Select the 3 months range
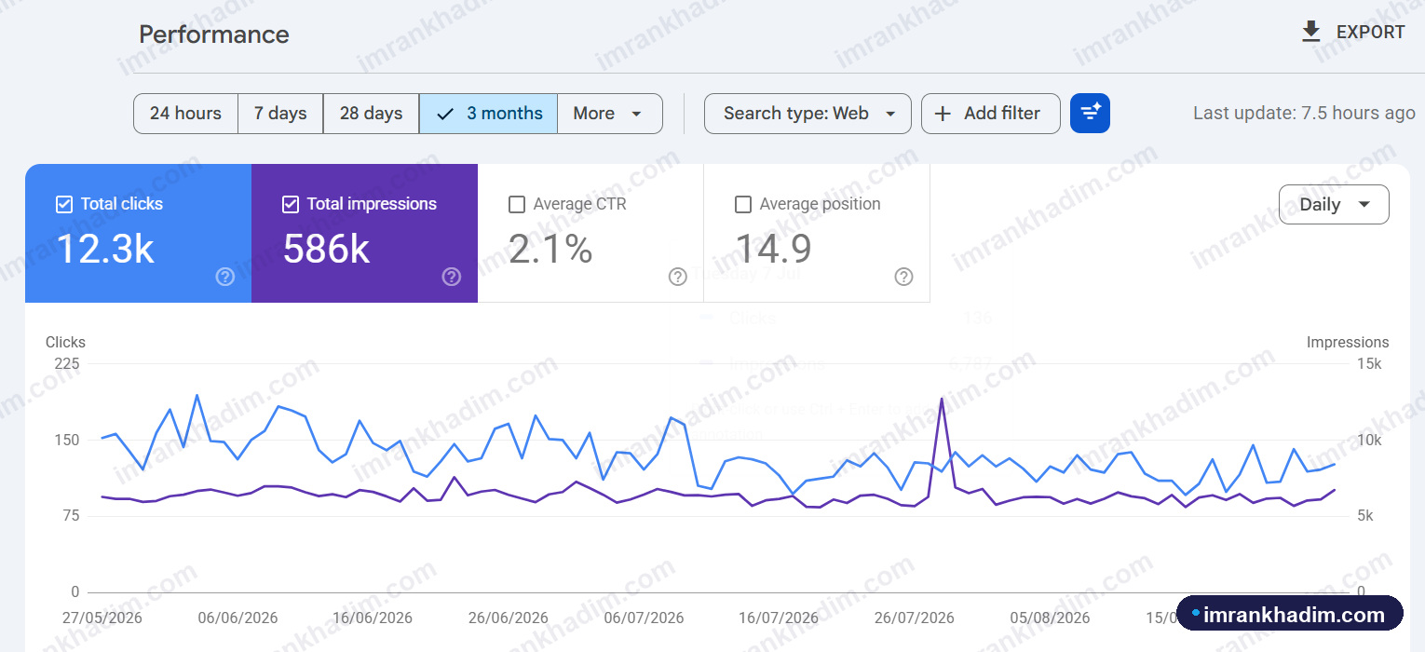Viewport: 1425px width, 652px height. [488, 114]
